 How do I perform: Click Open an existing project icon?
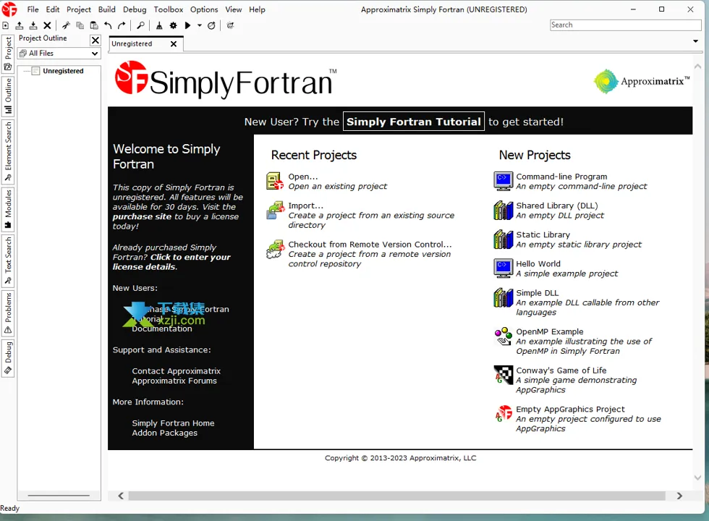[x=275, y=182]
